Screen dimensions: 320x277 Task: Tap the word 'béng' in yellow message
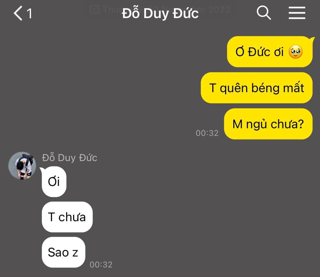(266, 88)
